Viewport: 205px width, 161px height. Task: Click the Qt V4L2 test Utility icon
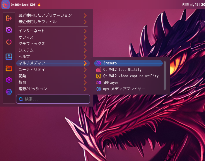coord(99,70)
